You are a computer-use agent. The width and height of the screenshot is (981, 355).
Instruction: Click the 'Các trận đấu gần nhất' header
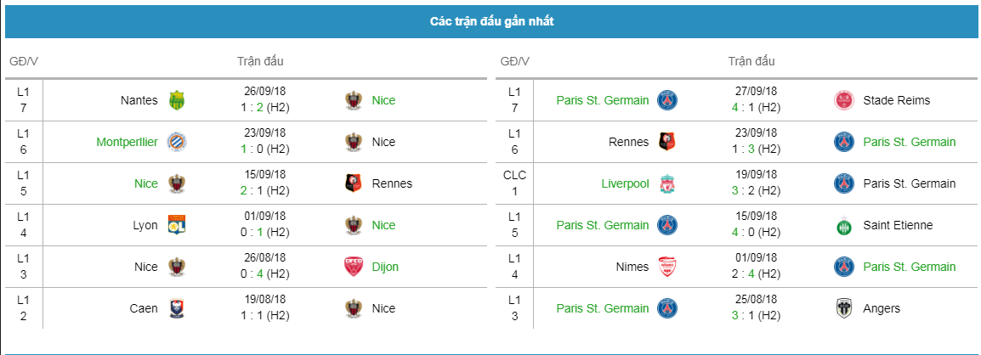pos(491,21)
